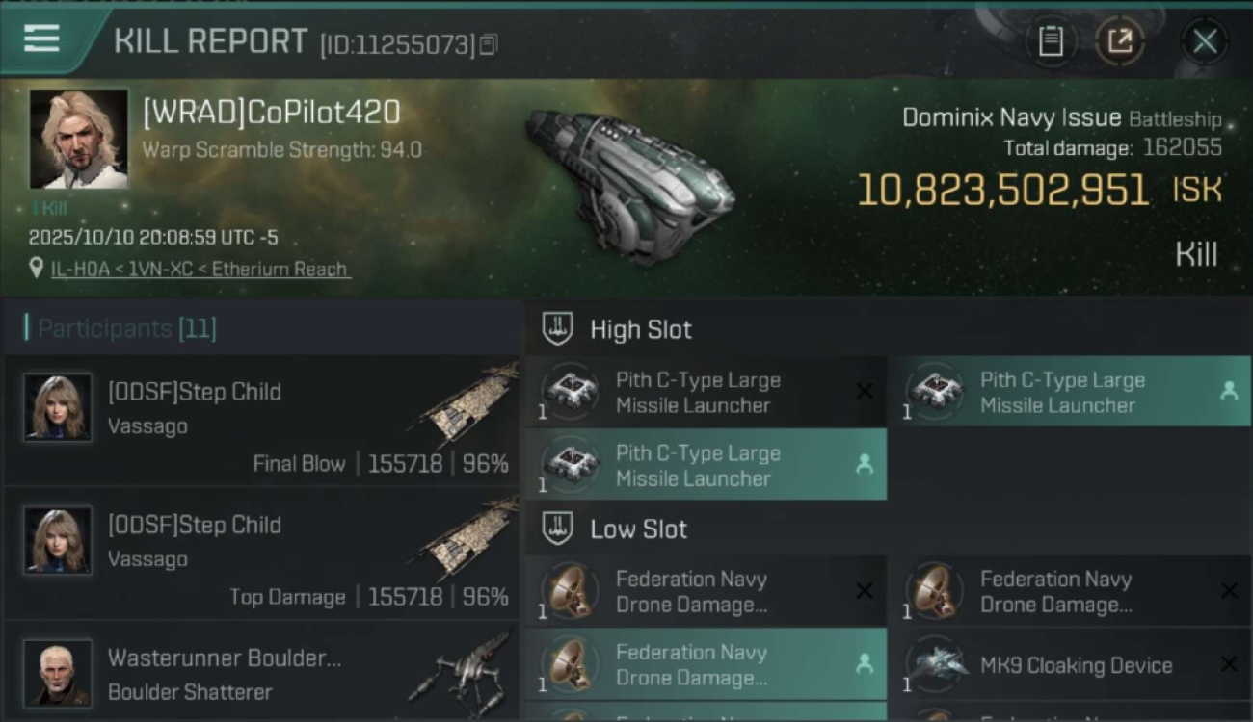Select Step Child Top Damage entry
The width and height of the screenshot is (1253, 722).
coord(260,556)
